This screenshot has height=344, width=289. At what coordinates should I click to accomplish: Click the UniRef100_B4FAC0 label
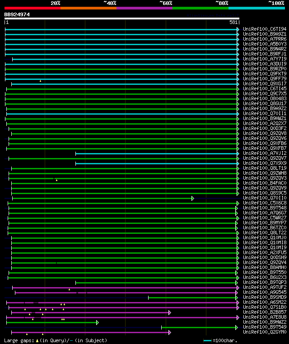click(x=265, y=183)
